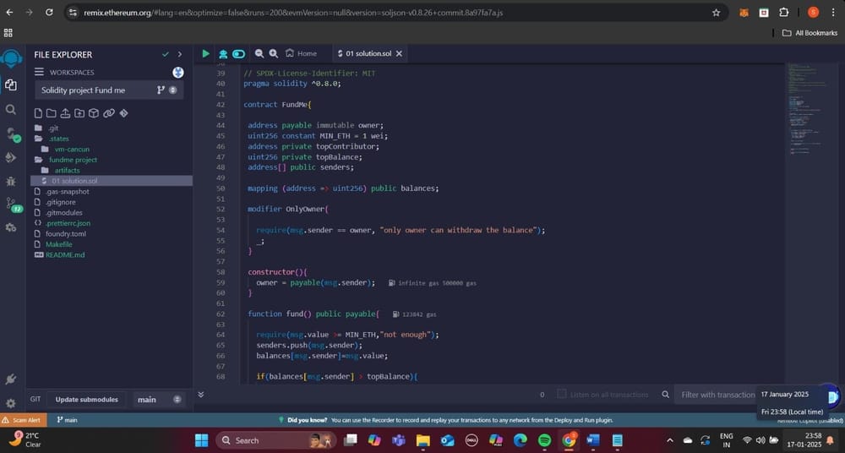Open the weather widget showing 21°C
Viewport: 845px width, 453px height.
[23, 440]
